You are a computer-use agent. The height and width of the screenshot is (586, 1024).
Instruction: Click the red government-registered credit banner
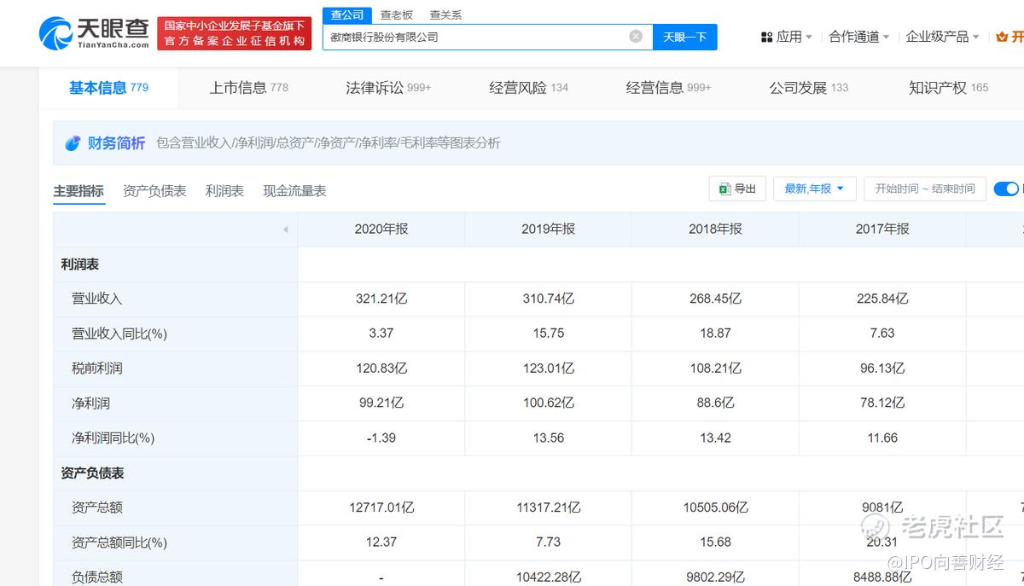[234, 33]
